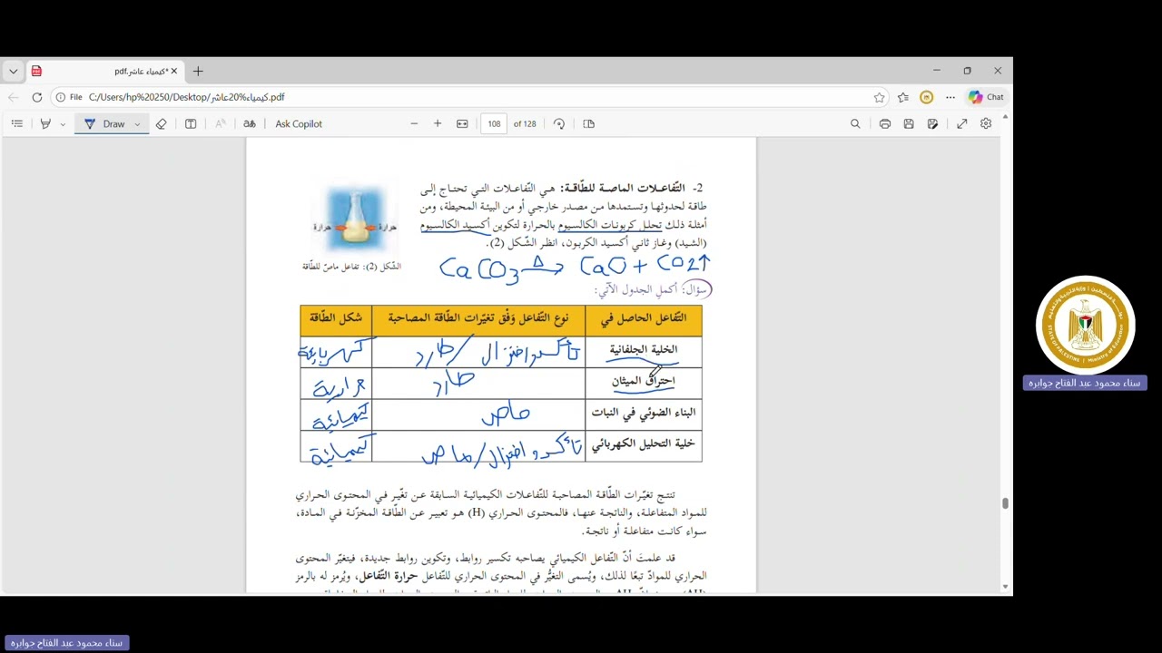Go back to previous page in browser

coord(13,97)
